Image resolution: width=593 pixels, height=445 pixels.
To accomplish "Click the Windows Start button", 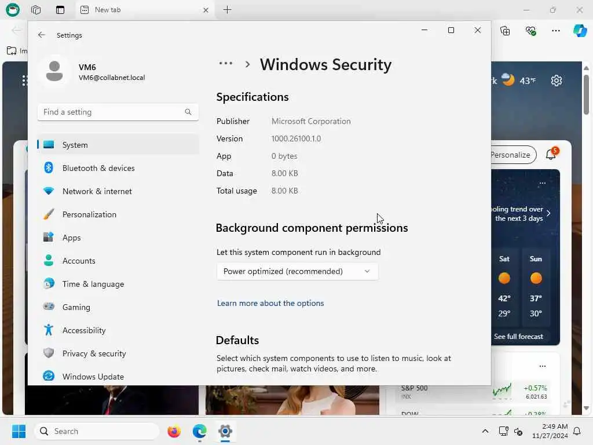I will point(19,431).
